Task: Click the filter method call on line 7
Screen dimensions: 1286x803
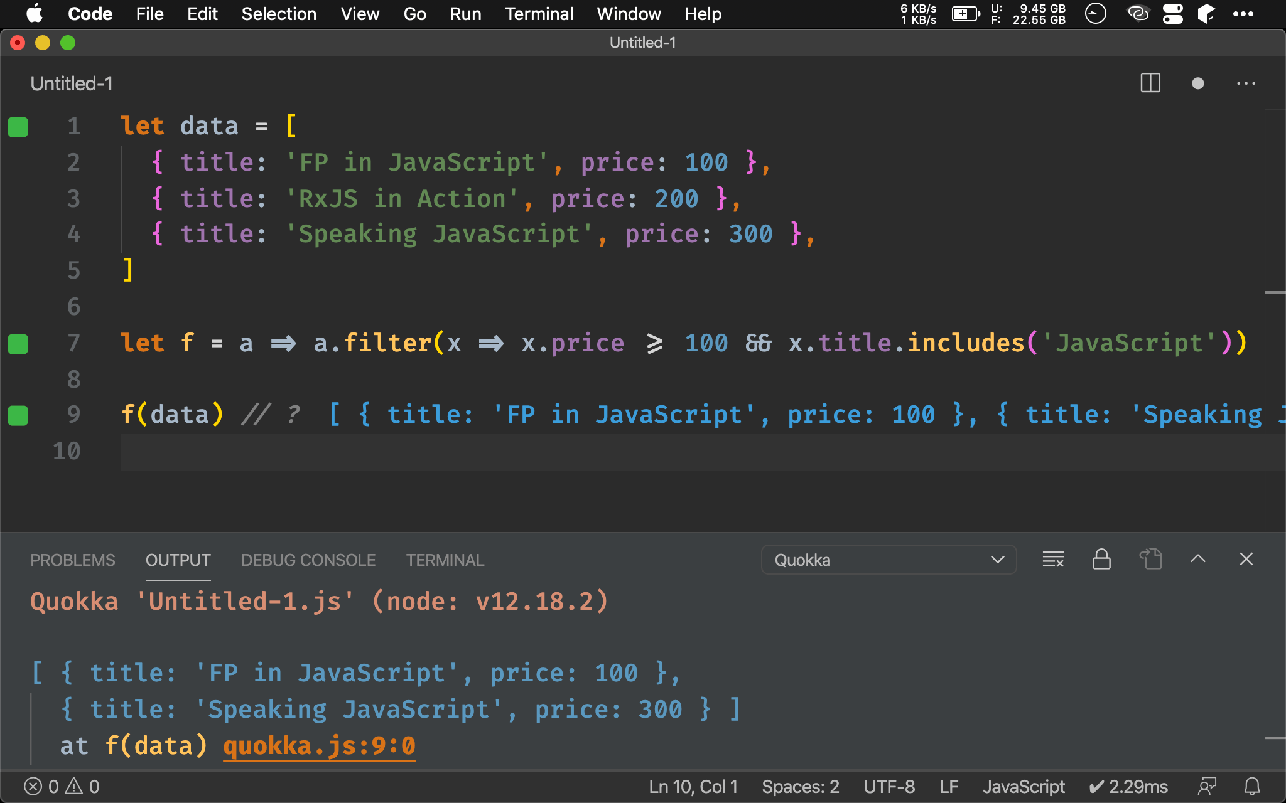Action: (387, 343)
